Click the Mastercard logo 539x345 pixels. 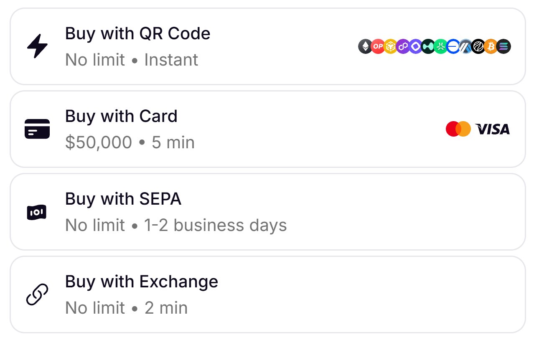[458, 129]
